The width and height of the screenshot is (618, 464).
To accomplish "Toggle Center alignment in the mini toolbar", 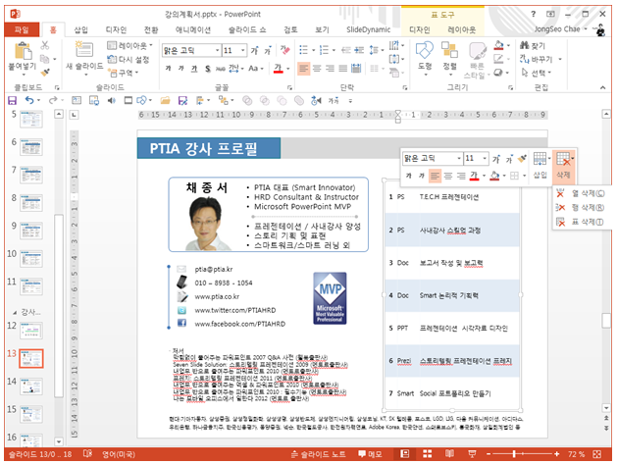I will pyautogui.click(x=448, y=176).
